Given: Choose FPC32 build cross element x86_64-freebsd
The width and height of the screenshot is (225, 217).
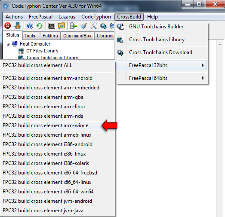Looking at the screenshot, I should coord(57,173).
